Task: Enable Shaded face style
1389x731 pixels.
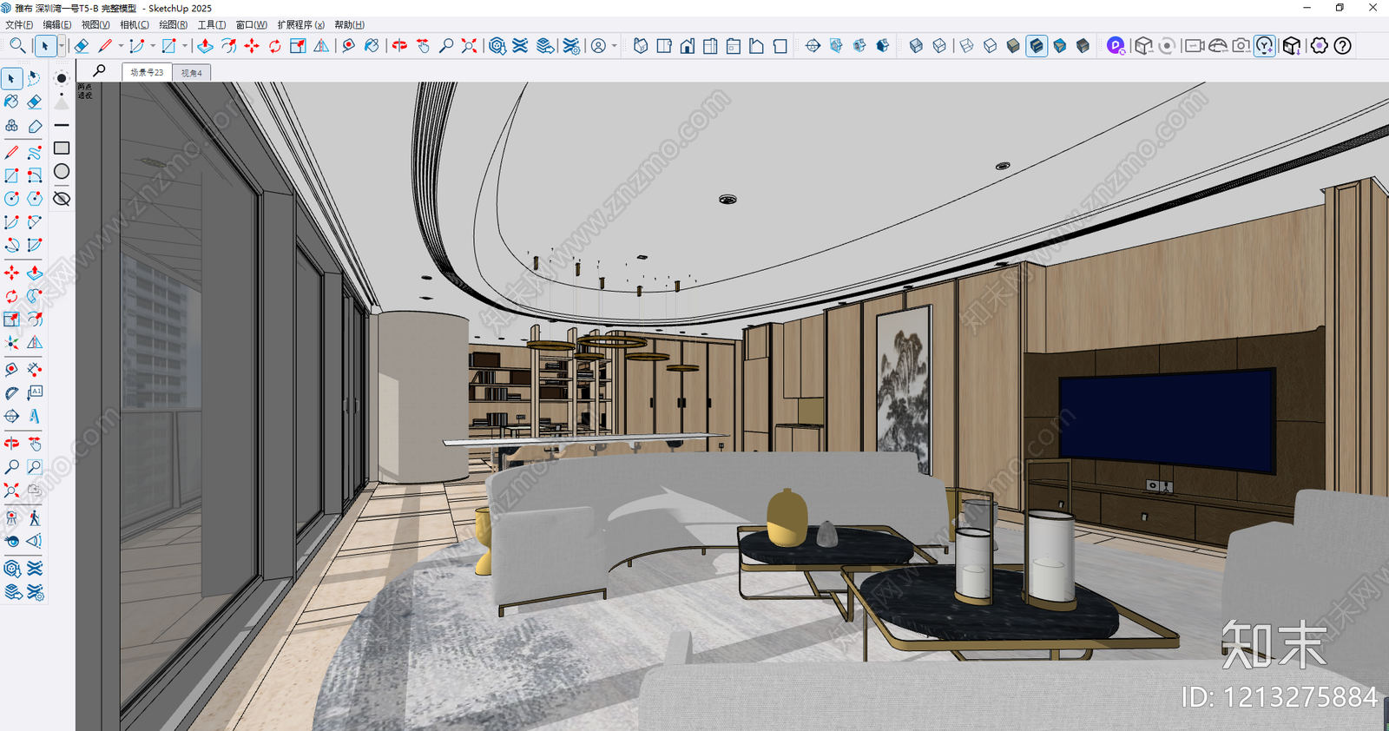Action: (x=1013, y=46)
